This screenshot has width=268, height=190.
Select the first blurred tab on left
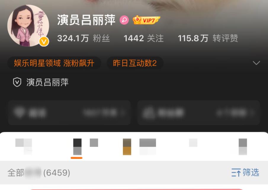tap(24, 147)
